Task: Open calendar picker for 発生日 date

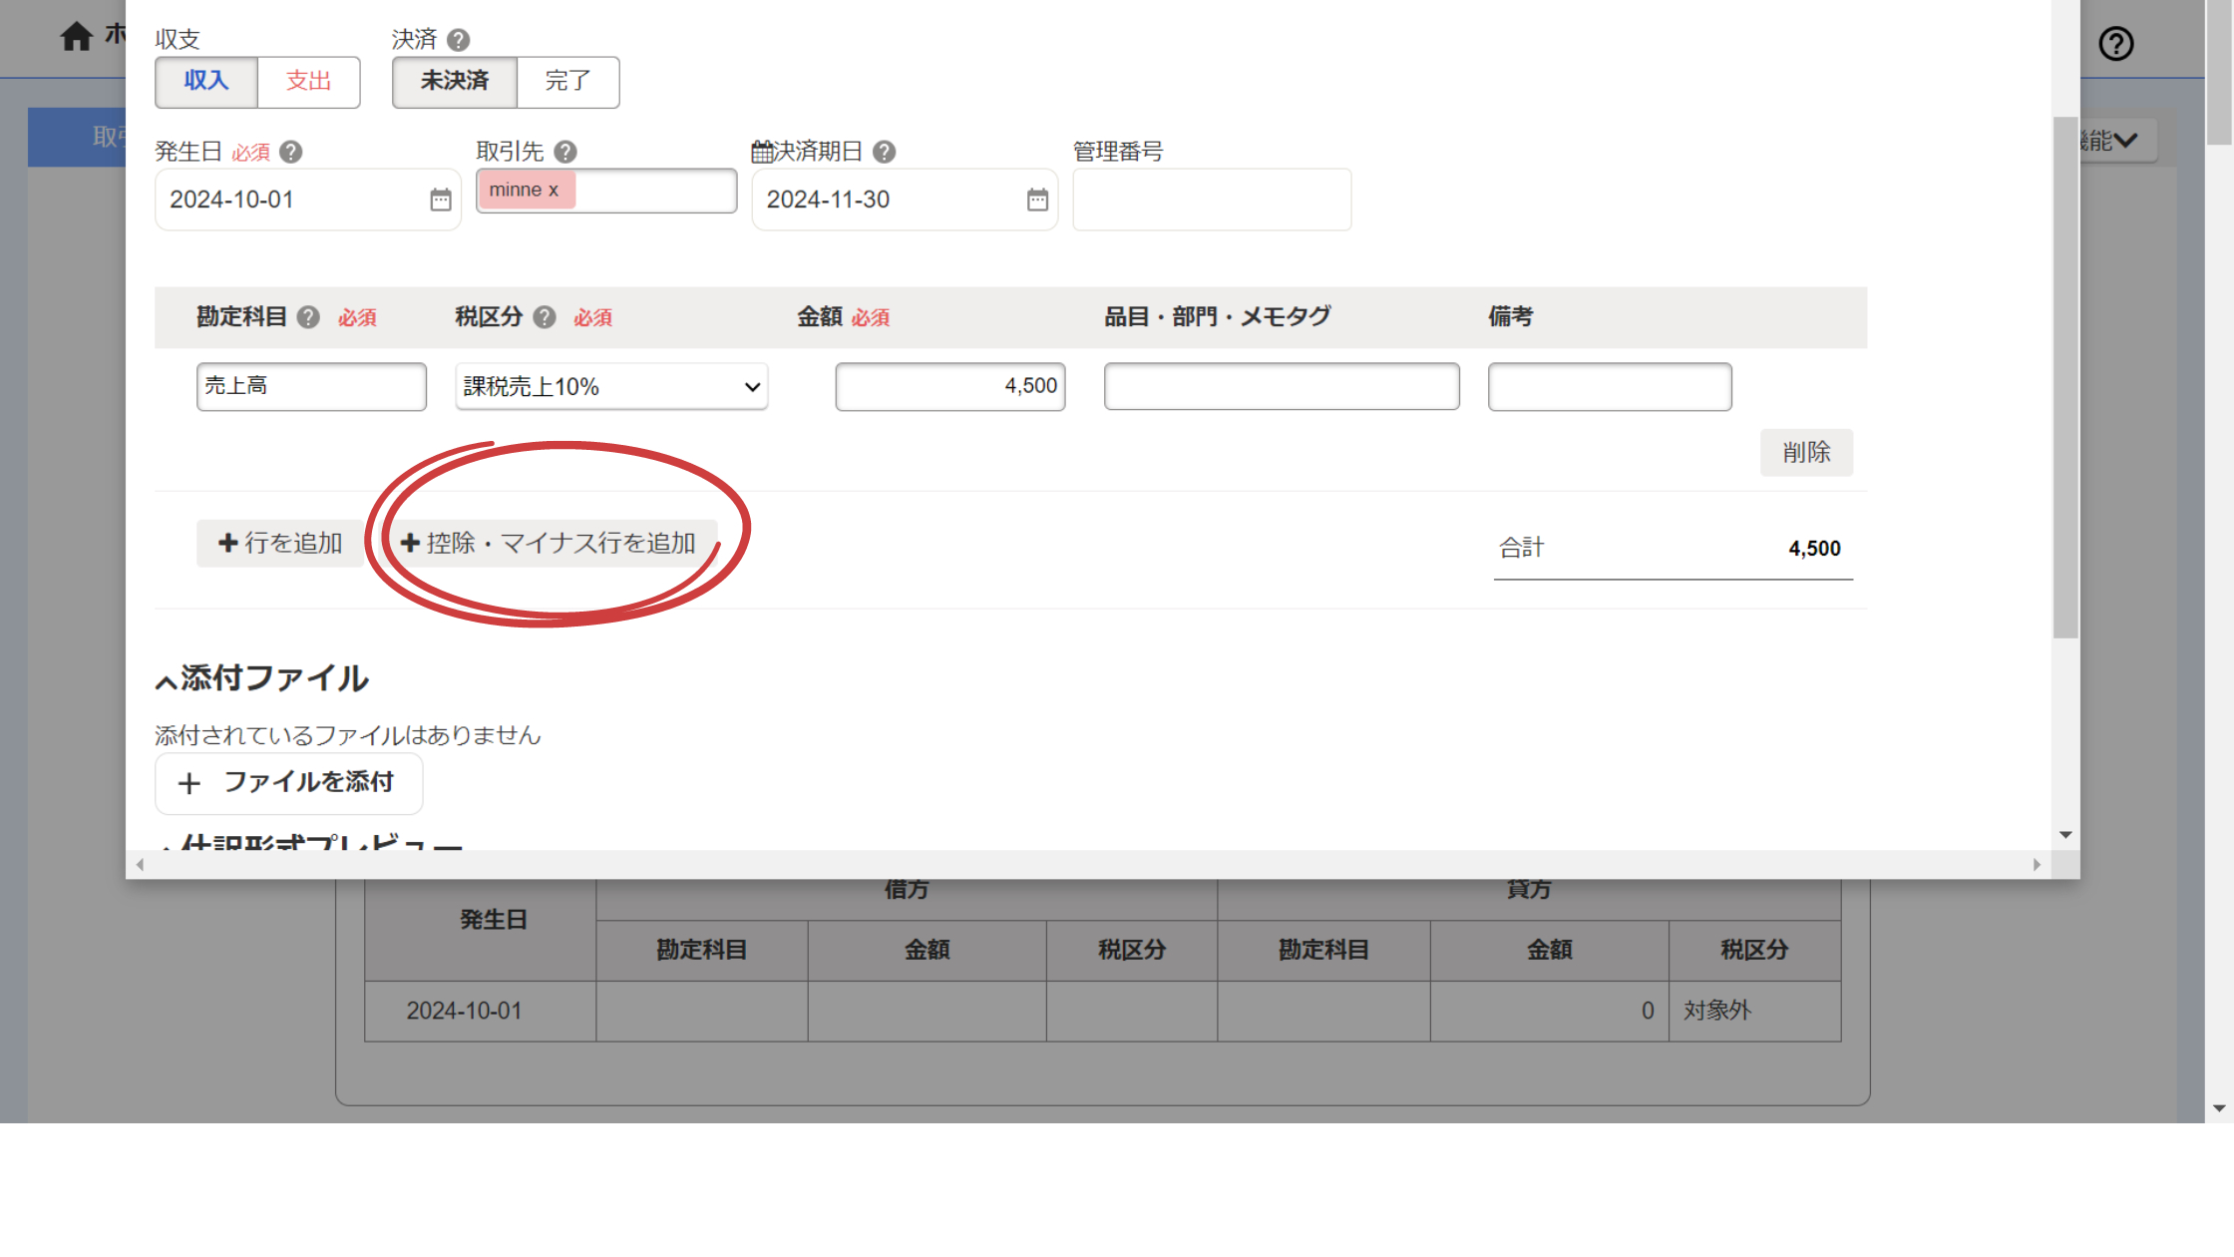Action: (x=440, y=201)
